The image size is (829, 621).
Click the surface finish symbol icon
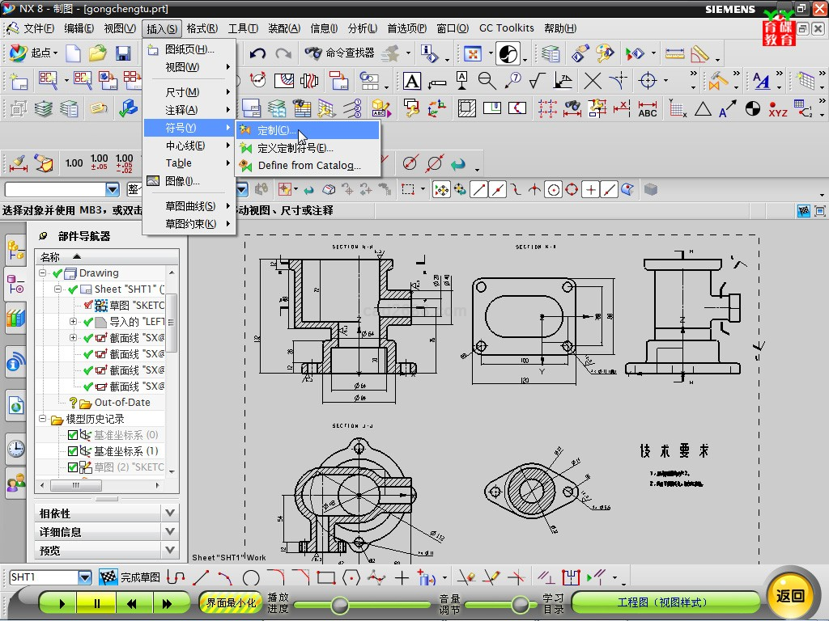(x=537, y=81)
